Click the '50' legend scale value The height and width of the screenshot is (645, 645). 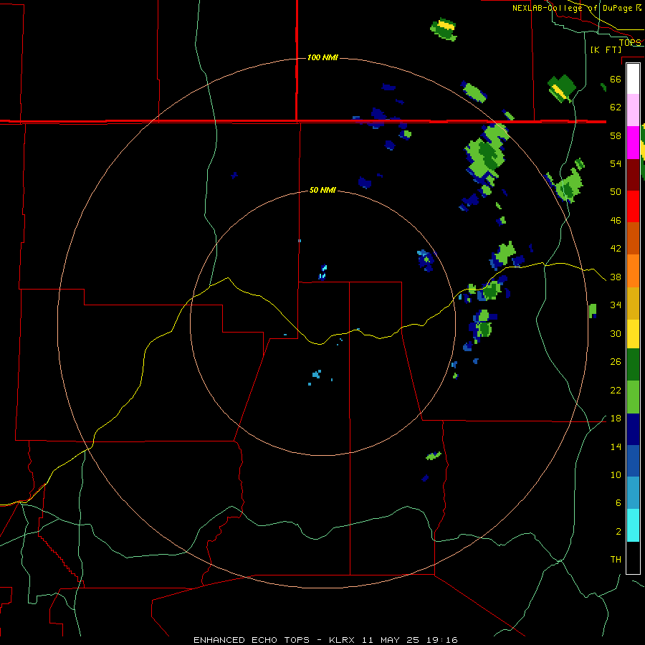pyautogui.click(x=616, y=192)
